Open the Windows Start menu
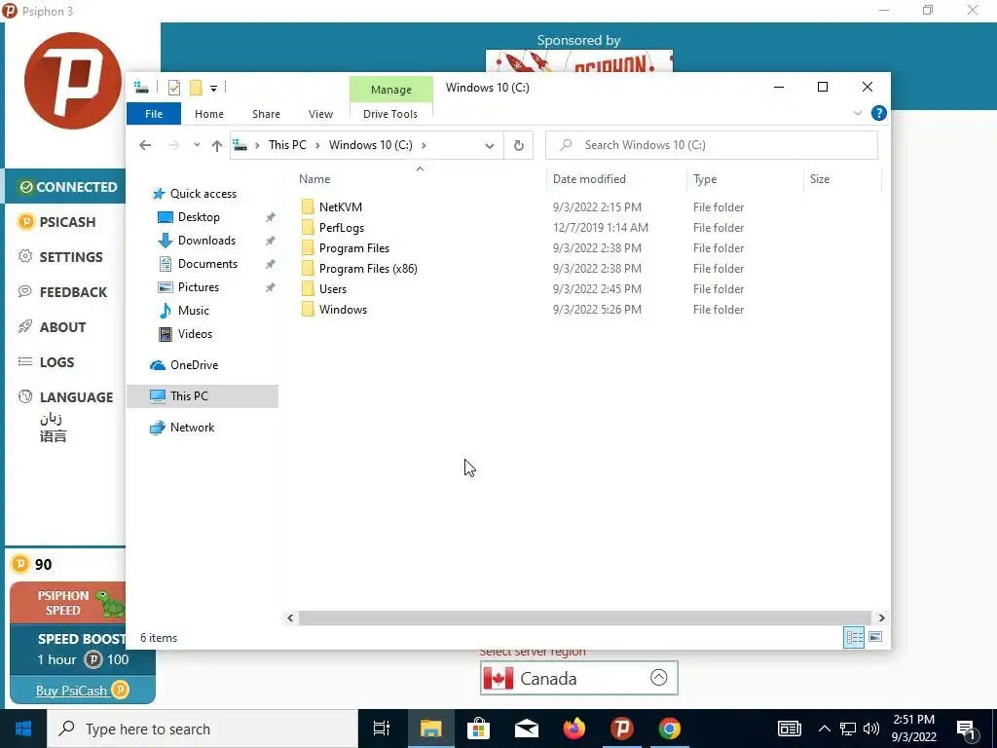Screen dimensions: 997x748 23,729
